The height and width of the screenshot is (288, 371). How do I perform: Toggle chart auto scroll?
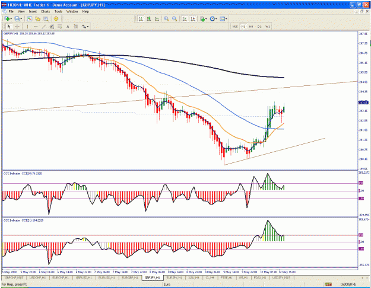pos(185,18)
